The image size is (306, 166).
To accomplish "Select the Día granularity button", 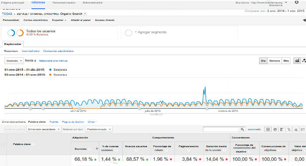I will [263, 61].
